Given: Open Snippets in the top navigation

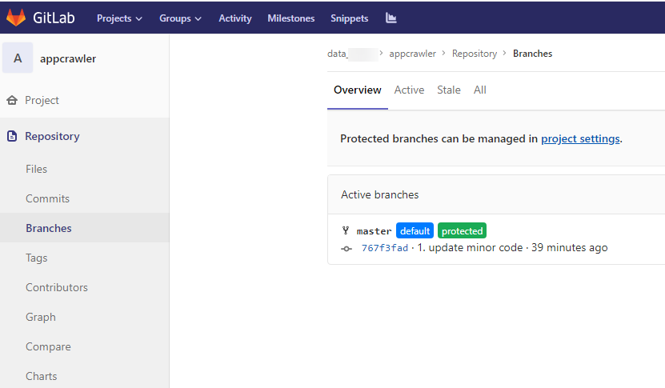Looking at the screenshot, I should [350, 18].
